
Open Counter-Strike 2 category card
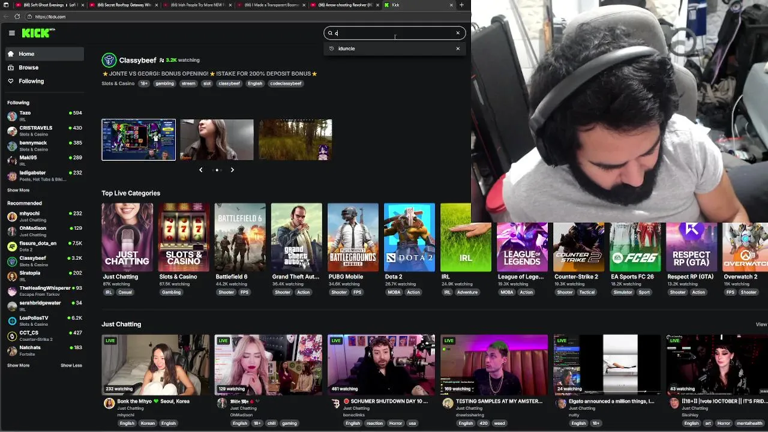578,247
